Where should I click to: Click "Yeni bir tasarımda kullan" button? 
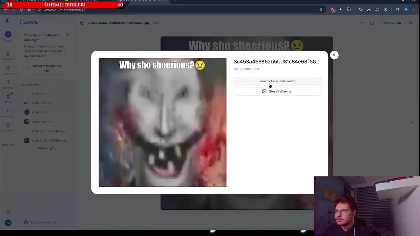pyautogui.click(x=277, y=81)
